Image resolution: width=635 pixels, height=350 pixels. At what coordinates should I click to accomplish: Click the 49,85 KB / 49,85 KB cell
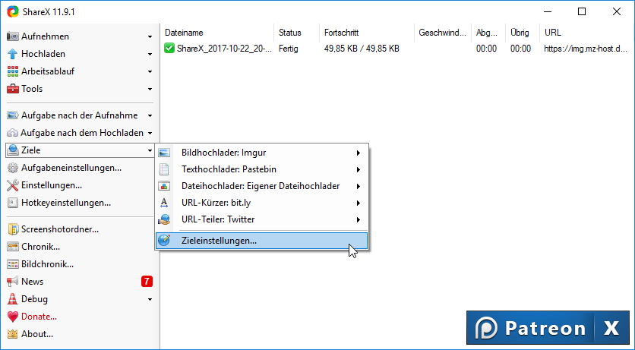tap(362, 49)
